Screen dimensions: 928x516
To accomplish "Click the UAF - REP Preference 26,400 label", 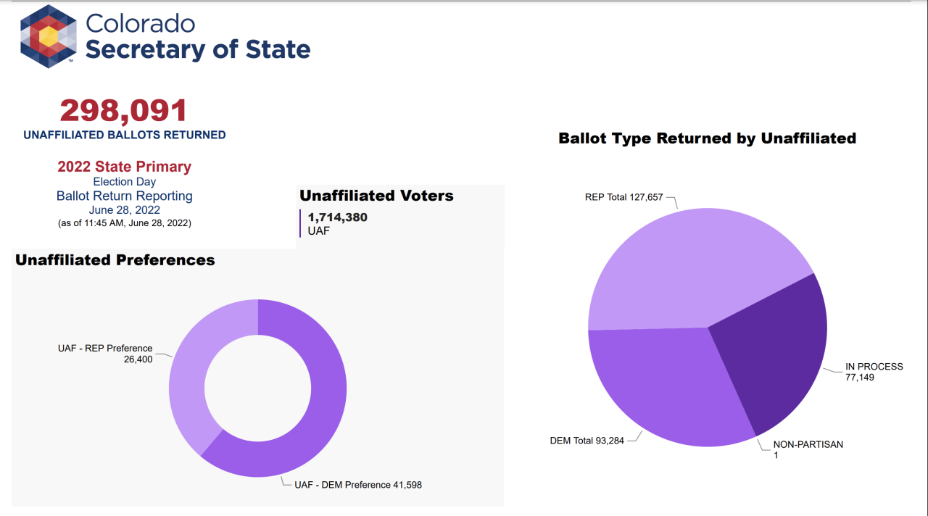I will 106,354.
